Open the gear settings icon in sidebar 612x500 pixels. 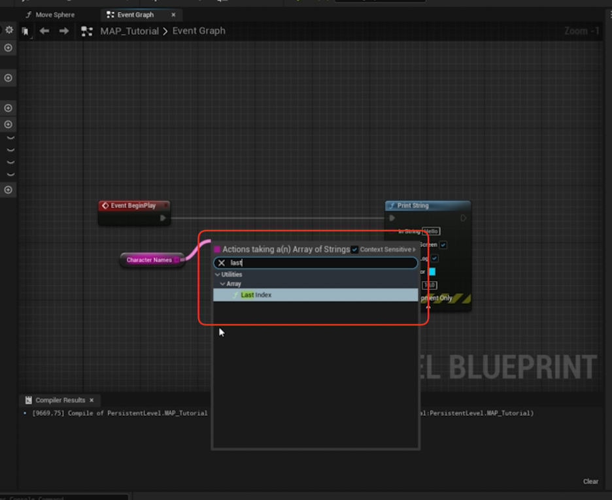pyautogui.click(x=9, y=30)
